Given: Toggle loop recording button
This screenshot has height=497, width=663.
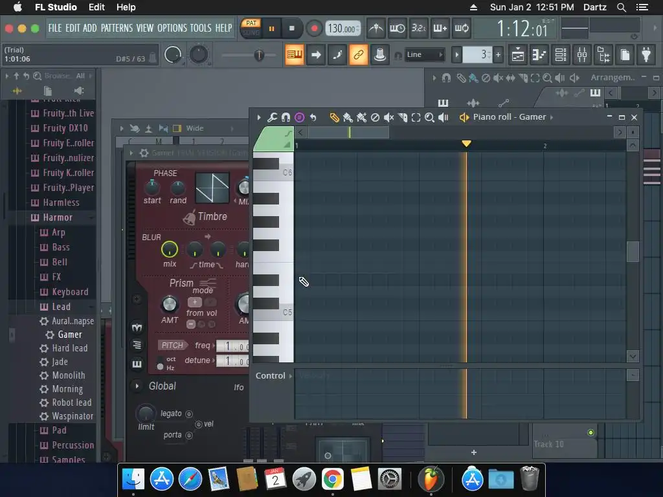Looking at the screenshot, I should pos(462,28).
